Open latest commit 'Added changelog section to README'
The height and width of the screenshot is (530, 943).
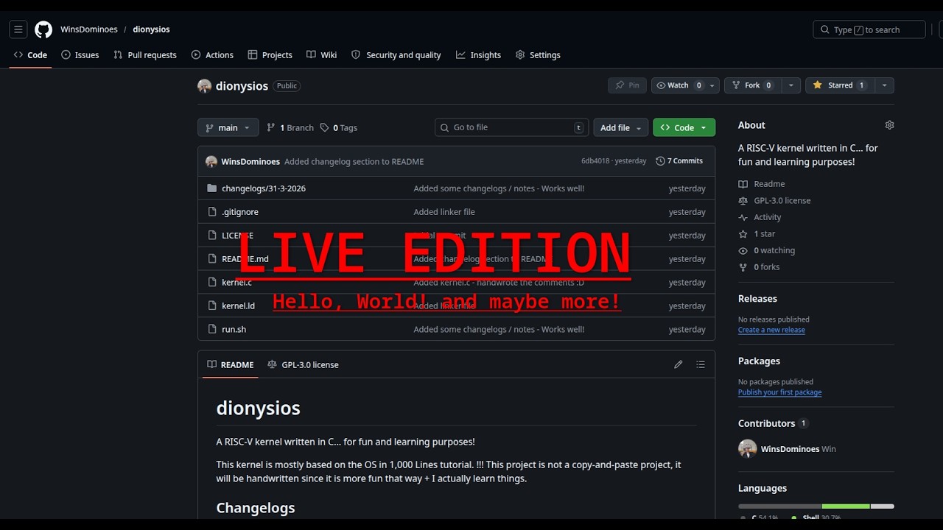pyautogui.click(x=354, y=161)
